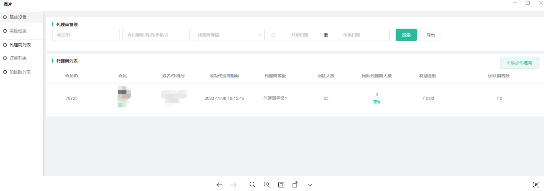This screenshot has height=191, width=544.
Task: Expand the 代理商等级 dropdown
Action: point(228,35)
